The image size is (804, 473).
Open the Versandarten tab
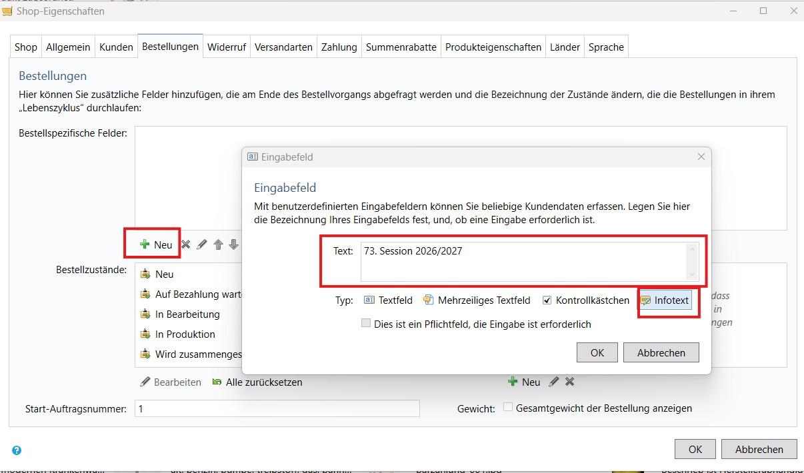coord(283,47)
